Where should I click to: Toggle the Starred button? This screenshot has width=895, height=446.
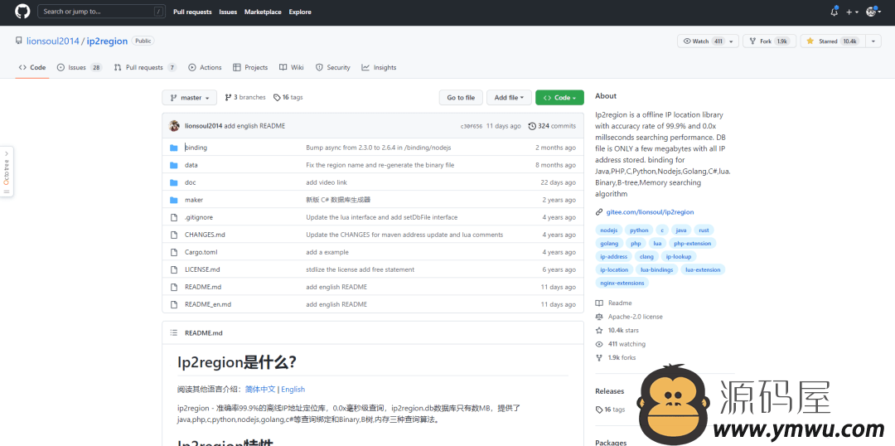click(833, 41)
